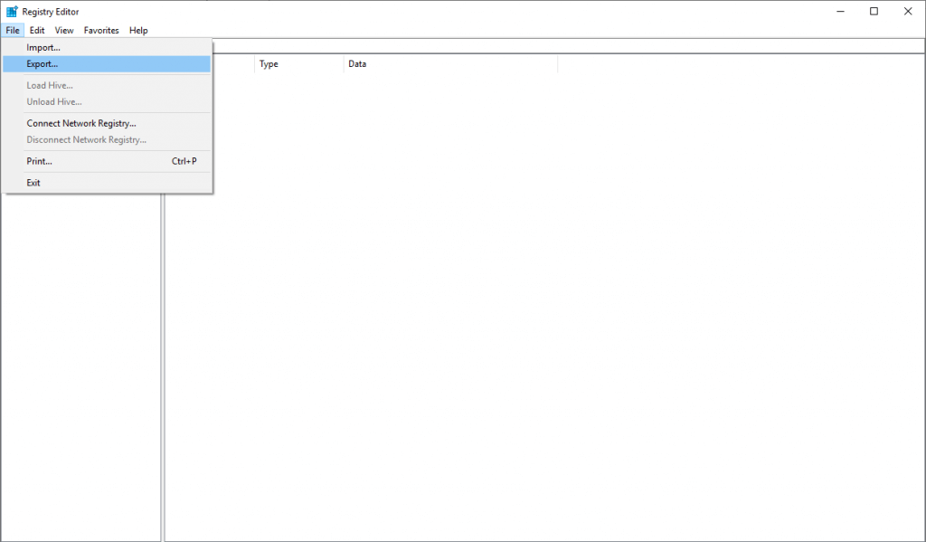Viewport: 926px width, 542px height.
Task: Choose Print... from the File menu
Action: (107, 161)
